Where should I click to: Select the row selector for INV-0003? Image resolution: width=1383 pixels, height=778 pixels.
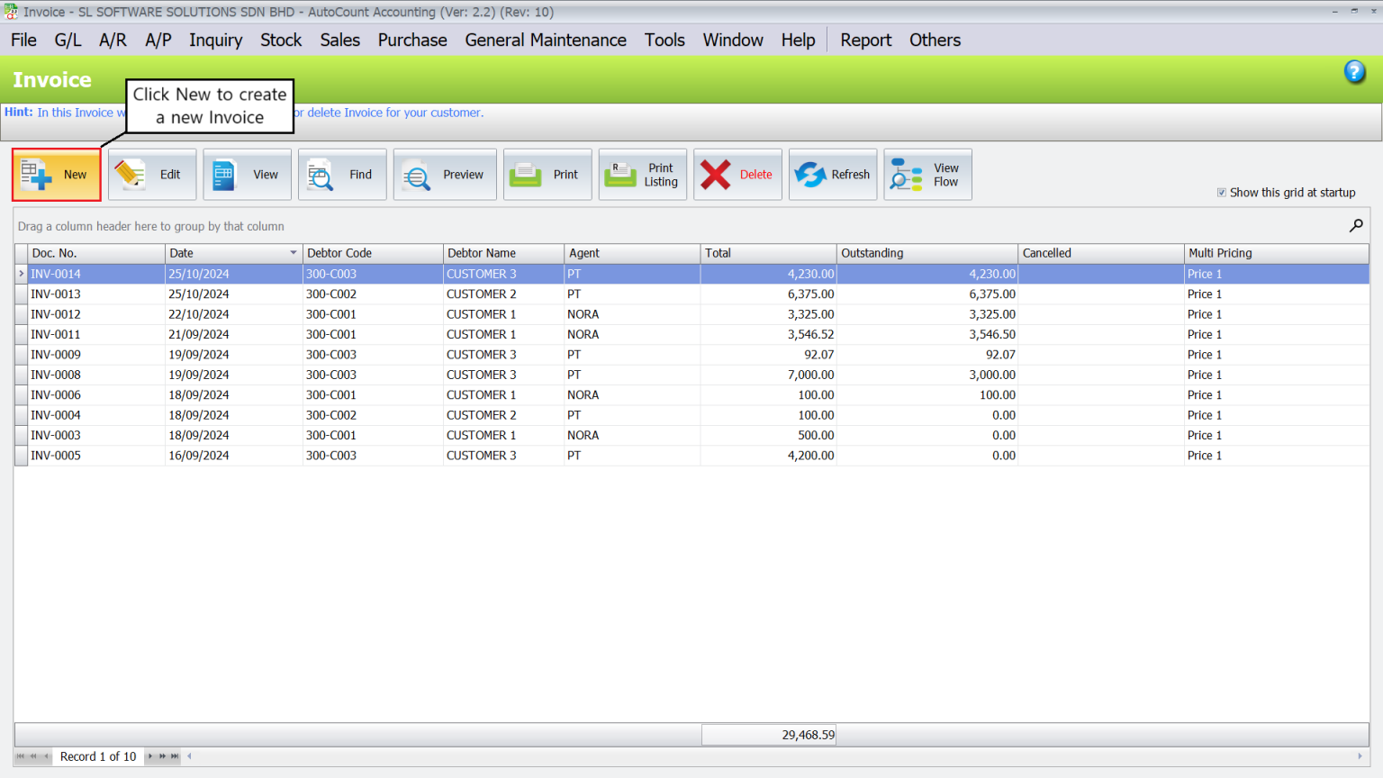(21, 435)
